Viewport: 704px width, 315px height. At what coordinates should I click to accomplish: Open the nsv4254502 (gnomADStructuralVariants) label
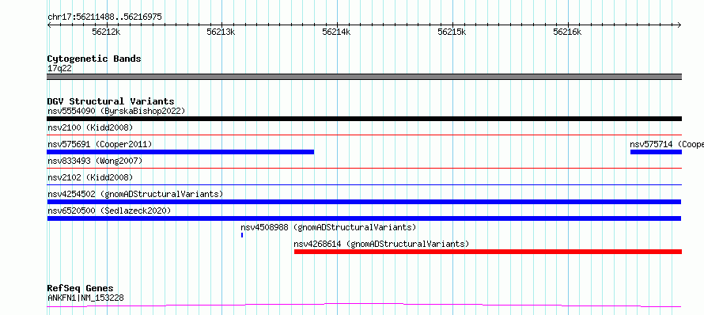click(x=135, y=194)
